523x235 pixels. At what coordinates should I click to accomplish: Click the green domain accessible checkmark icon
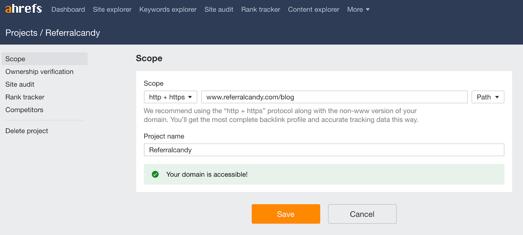tap(155, 175)
